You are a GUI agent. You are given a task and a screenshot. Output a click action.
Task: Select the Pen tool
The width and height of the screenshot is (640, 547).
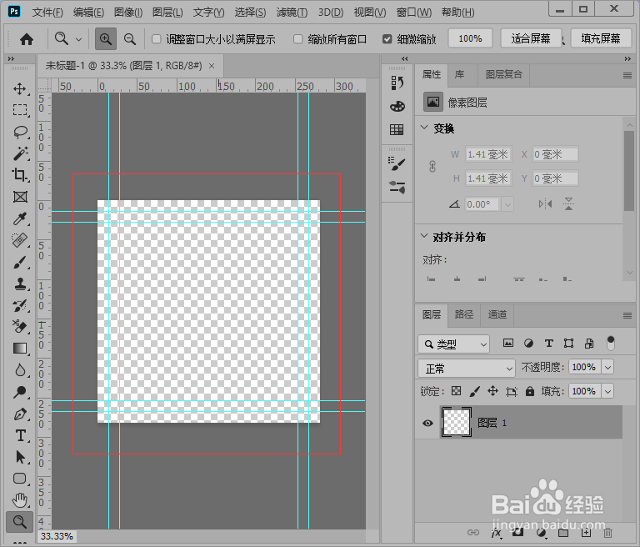click(x=20, y=414)
